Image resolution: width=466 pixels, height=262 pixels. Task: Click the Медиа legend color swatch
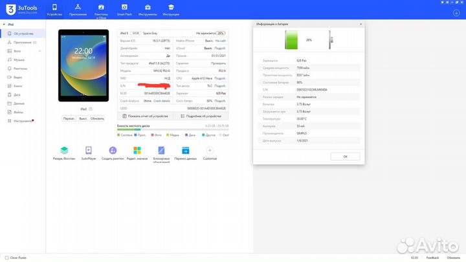click(168, 135)
